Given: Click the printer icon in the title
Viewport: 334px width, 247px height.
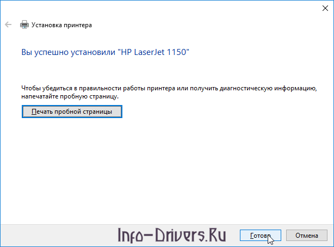Looking at the screenshot, I should point(24,24).
